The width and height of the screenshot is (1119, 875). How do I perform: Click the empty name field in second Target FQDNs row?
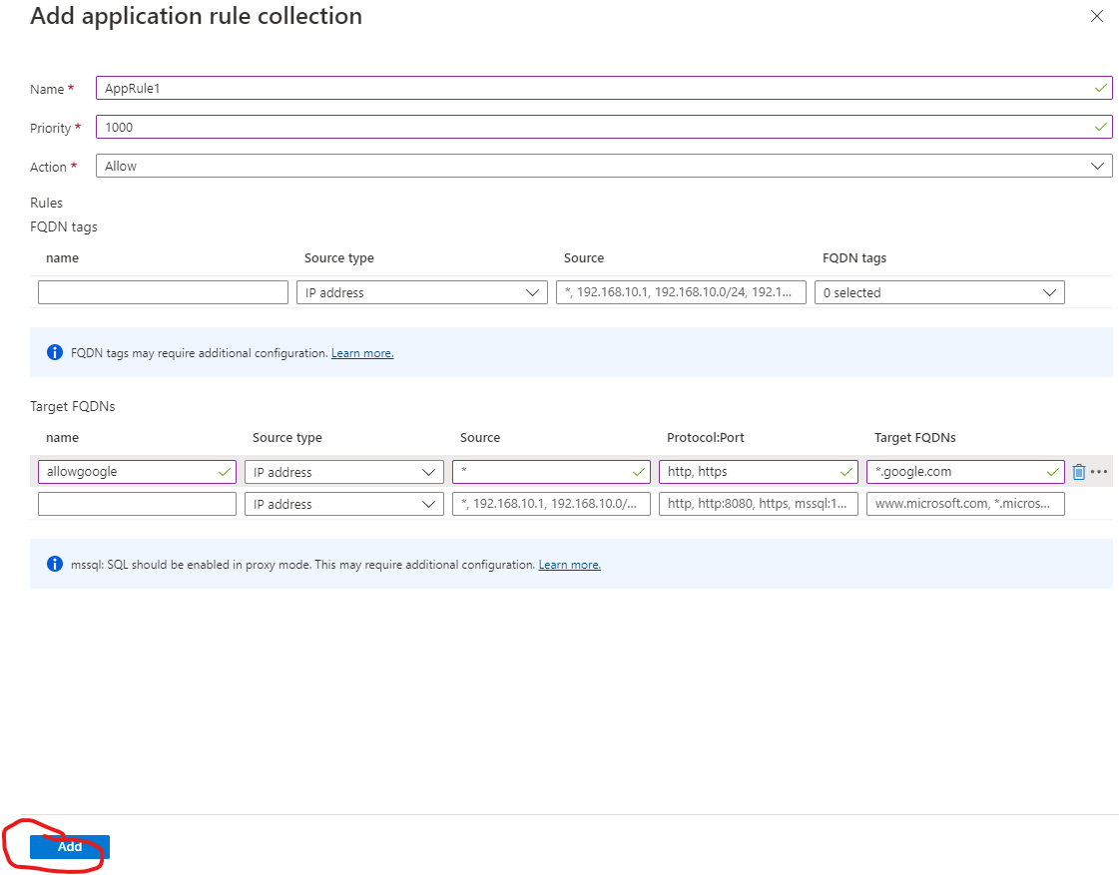[137, 503]
